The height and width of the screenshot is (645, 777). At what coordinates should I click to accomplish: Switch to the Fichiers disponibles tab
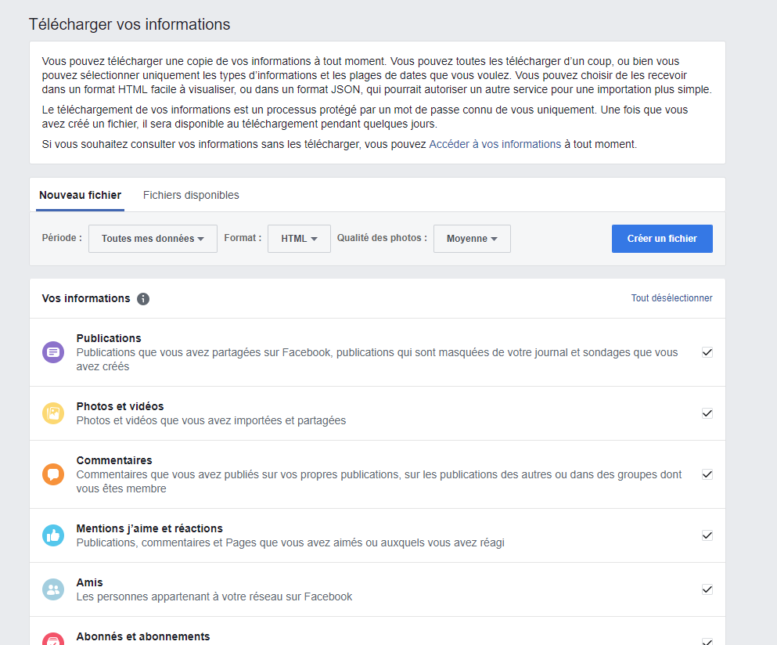click(x=191, y=196)
